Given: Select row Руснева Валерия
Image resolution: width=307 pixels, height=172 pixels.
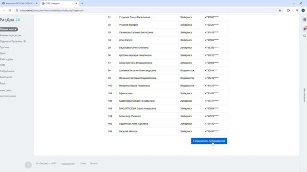Looking at the screenshot, I should click(x=166, y=25).
